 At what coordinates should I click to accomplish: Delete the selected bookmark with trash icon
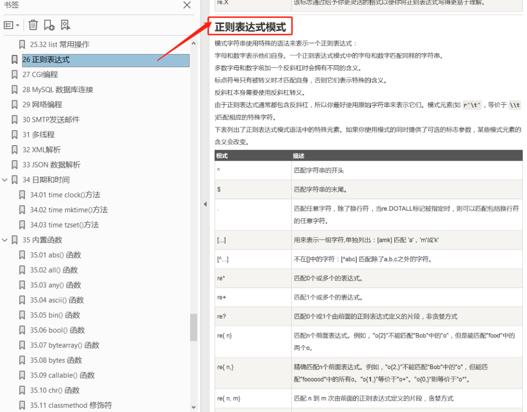33,25
